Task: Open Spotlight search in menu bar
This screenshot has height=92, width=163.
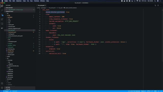Action: click(155, 1)
